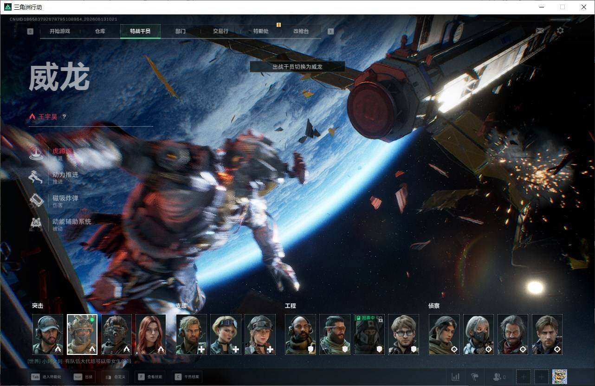The height and width of the screenshot is (386, 595).
Task: Click the E next-tab key icon
Action: 330,32
